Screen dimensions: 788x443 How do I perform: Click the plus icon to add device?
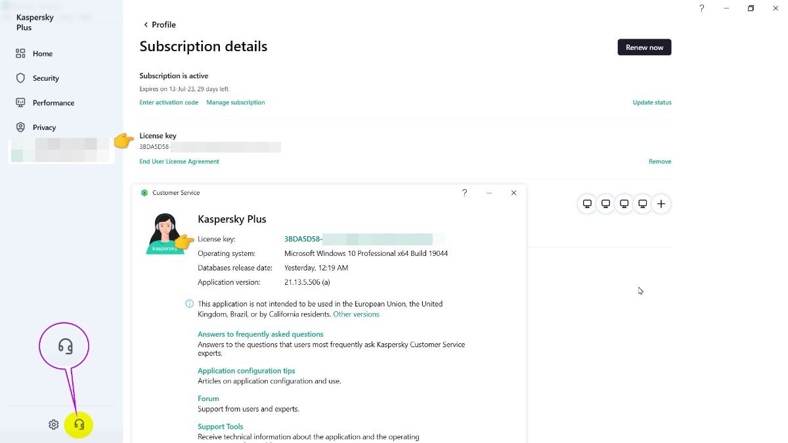click(661, 204)
